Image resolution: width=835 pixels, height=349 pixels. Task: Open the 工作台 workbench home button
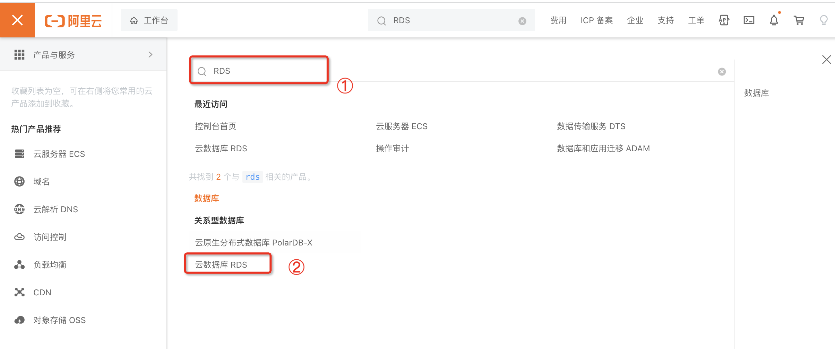(149, 20)
